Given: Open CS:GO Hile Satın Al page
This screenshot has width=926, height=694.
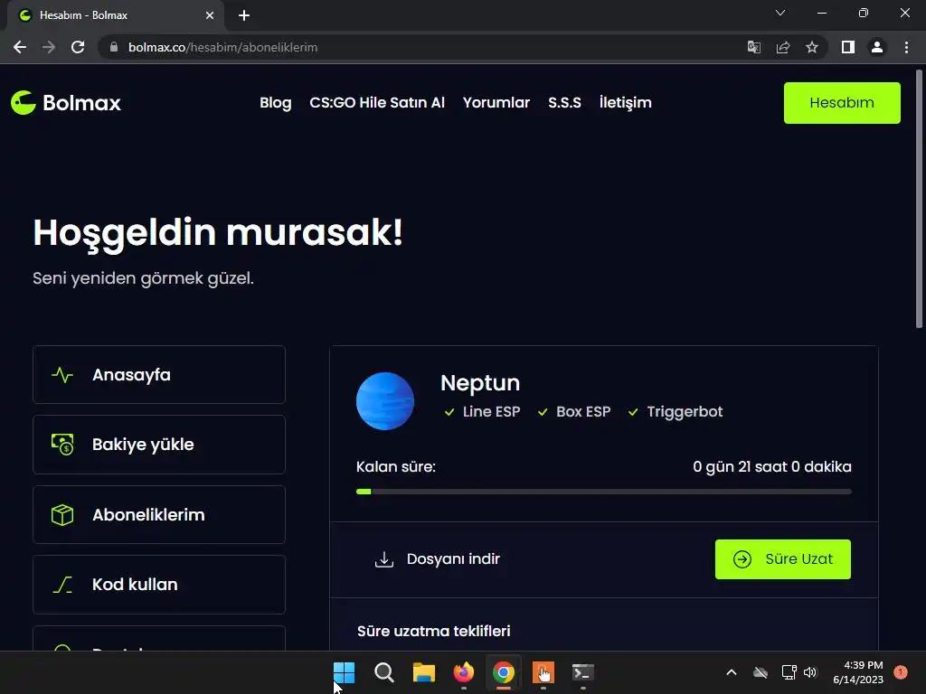Looking at the screenshot, I should coord(377,103).
